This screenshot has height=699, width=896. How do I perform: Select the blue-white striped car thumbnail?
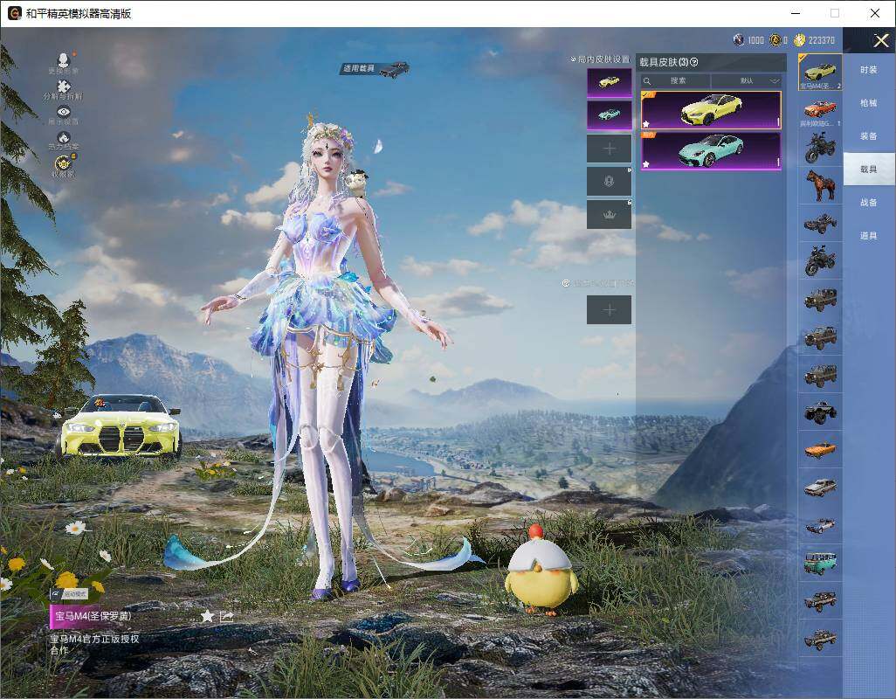tap(820, 524)
